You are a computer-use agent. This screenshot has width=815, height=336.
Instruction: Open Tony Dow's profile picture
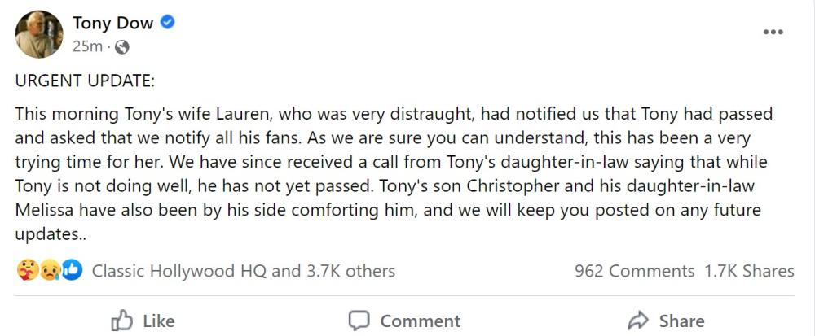pos(39,34)
